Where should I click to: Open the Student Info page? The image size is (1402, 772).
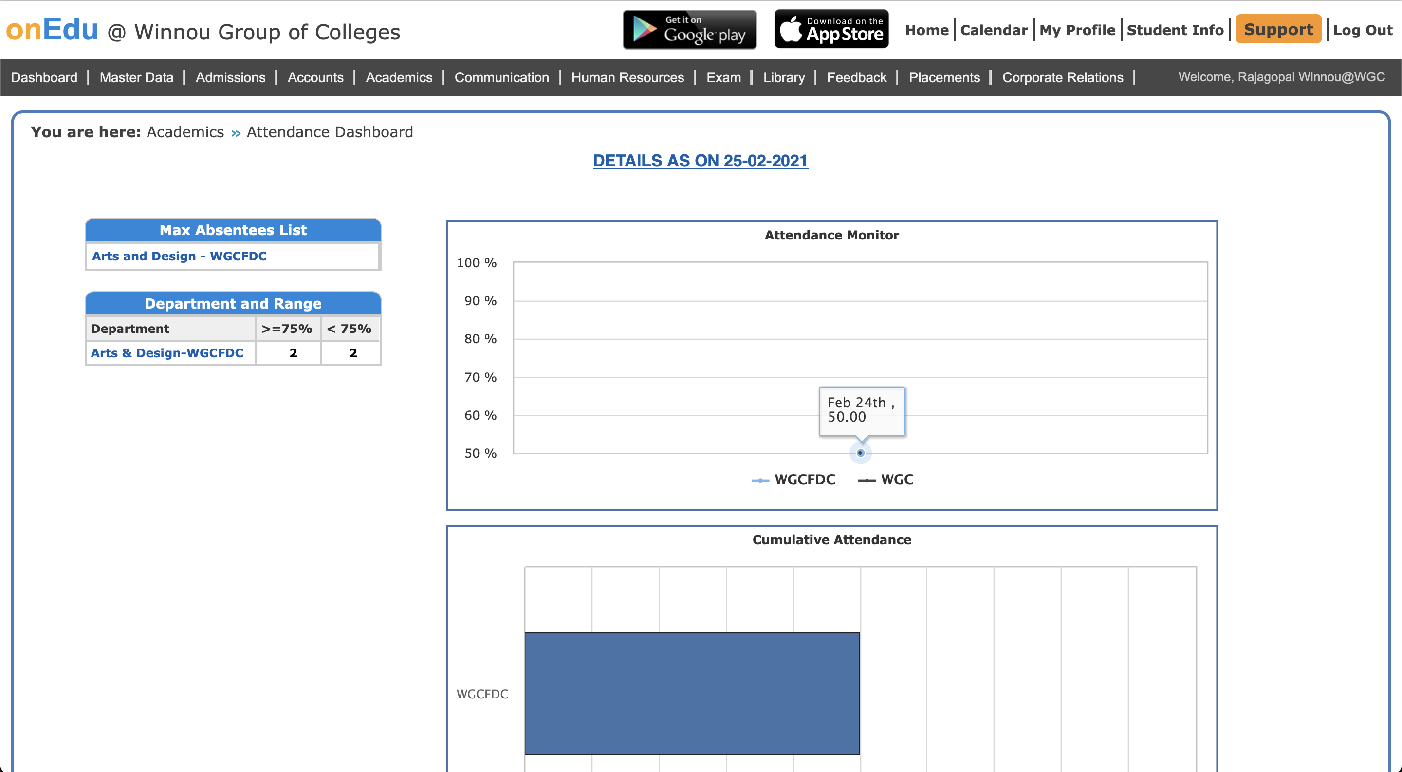click(1175, 30)
